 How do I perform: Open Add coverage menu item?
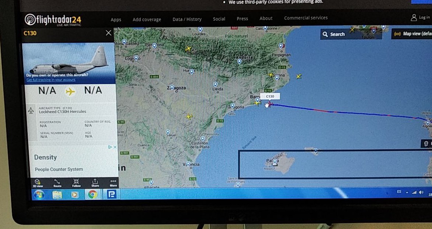click(147, 20)
